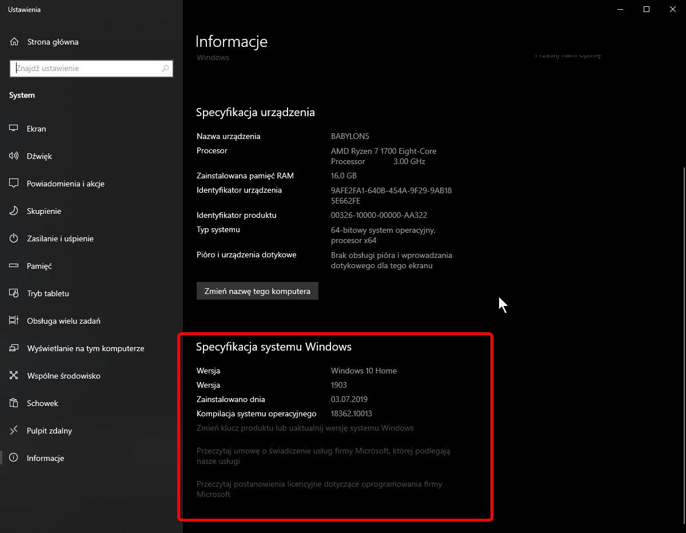The image size is (686, 533).
Task: Click the Ekran display icon
Action: point(14,129)
